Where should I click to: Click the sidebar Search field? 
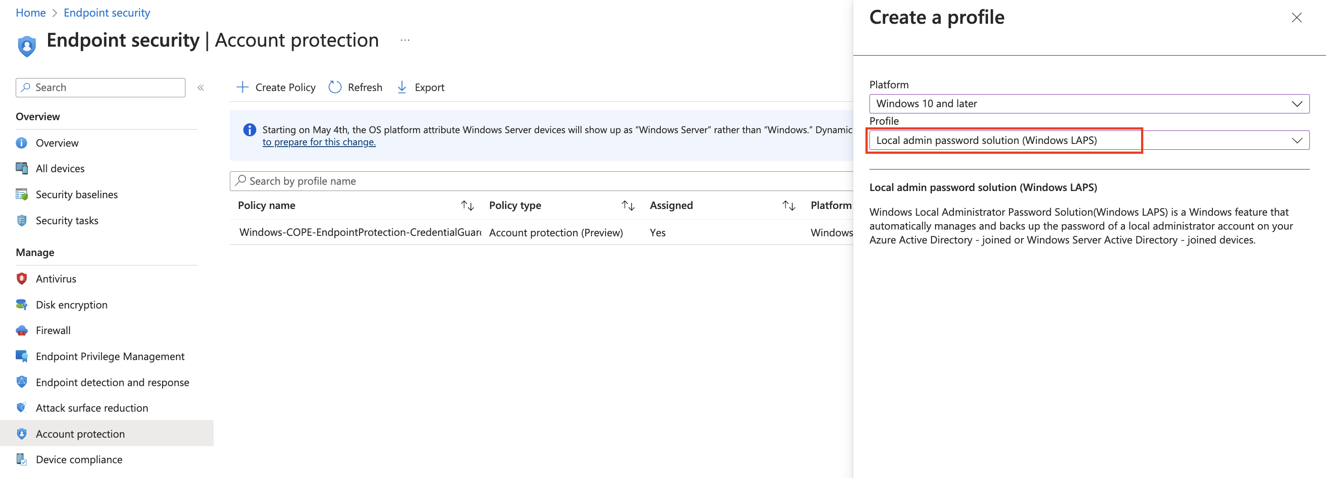tap(101, 87)
